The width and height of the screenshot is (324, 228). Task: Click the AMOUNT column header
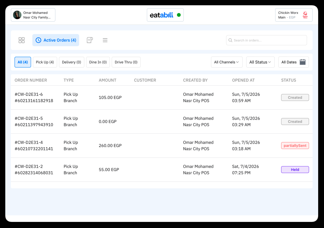(x=107, y=80)
